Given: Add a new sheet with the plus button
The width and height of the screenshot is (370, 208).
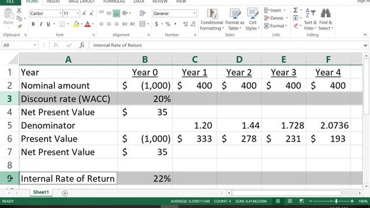Looking at the screenshot, I should coord(65,193).
